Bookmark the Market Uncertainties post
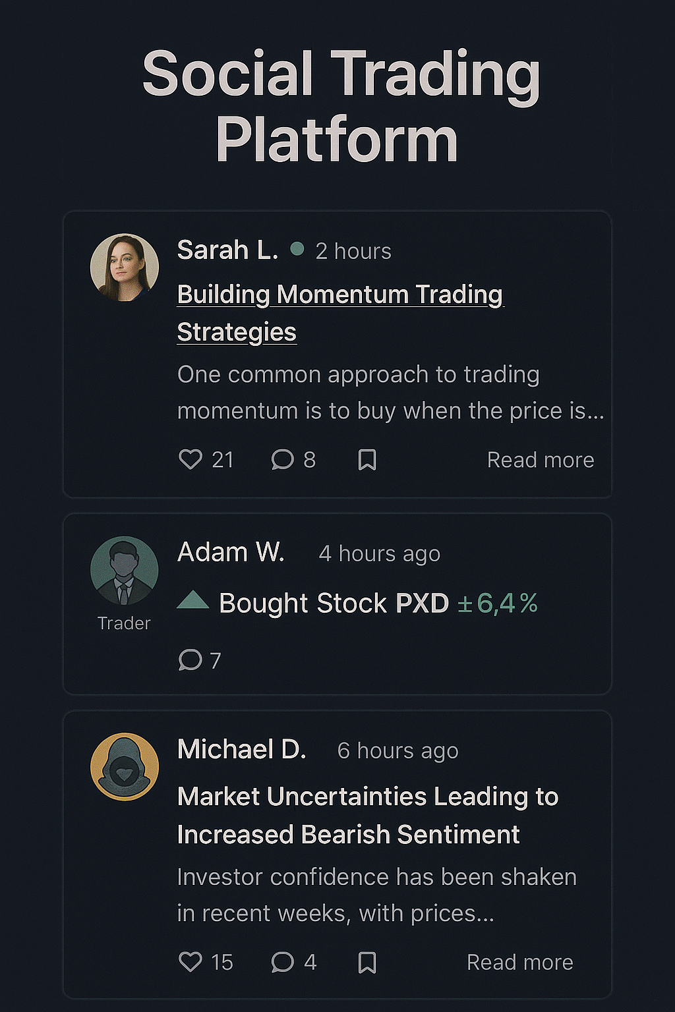The image size is (675, 1012). tap(367, 962)
